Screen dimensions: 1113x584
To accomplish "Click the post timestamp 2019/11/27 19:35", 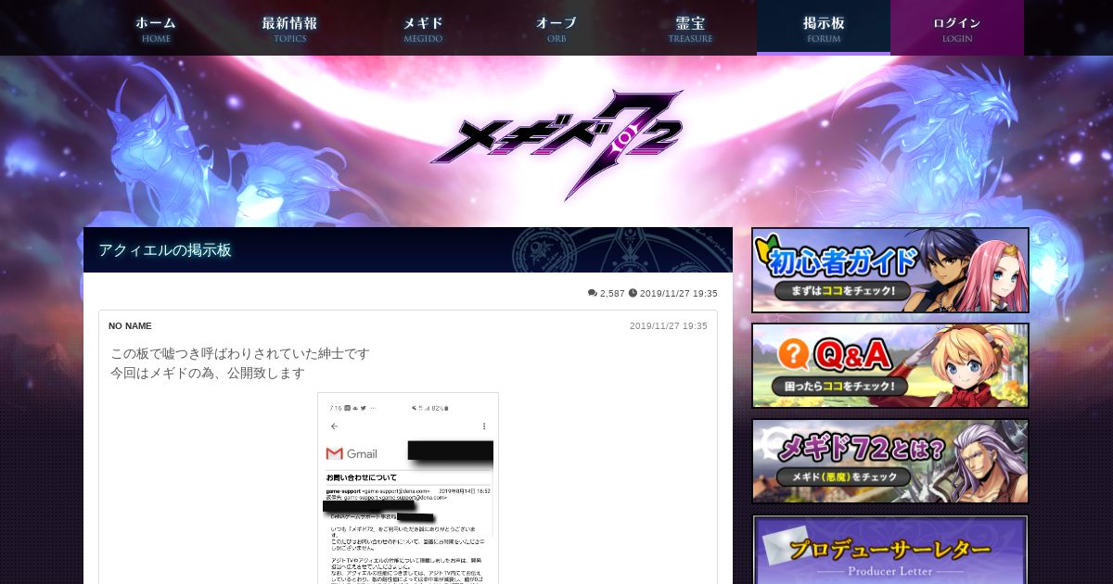I will click(669, 326).
